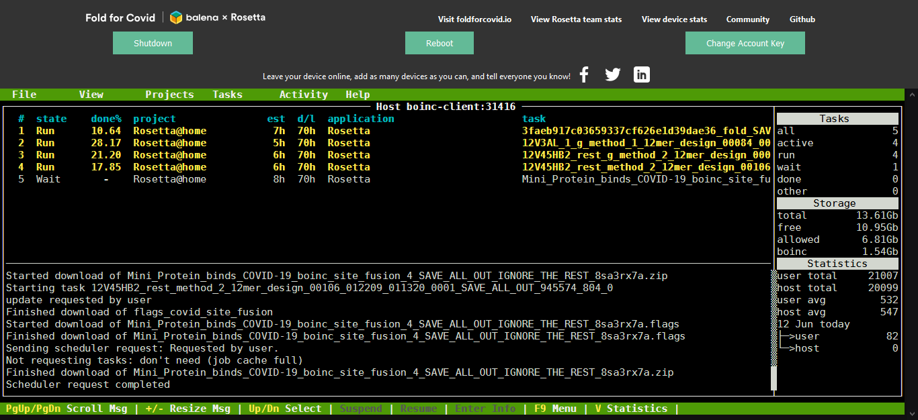Click the 'state' column header

[51, 119]
